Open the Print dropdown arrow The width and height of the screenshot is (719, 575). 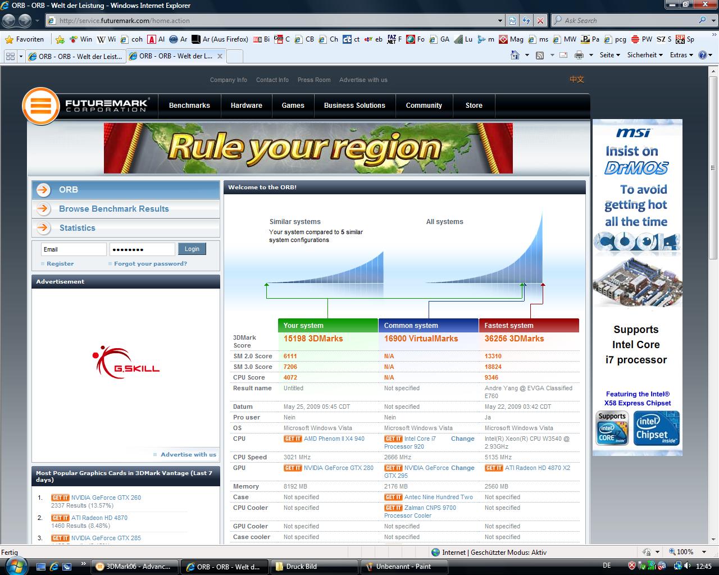(591, 55)
